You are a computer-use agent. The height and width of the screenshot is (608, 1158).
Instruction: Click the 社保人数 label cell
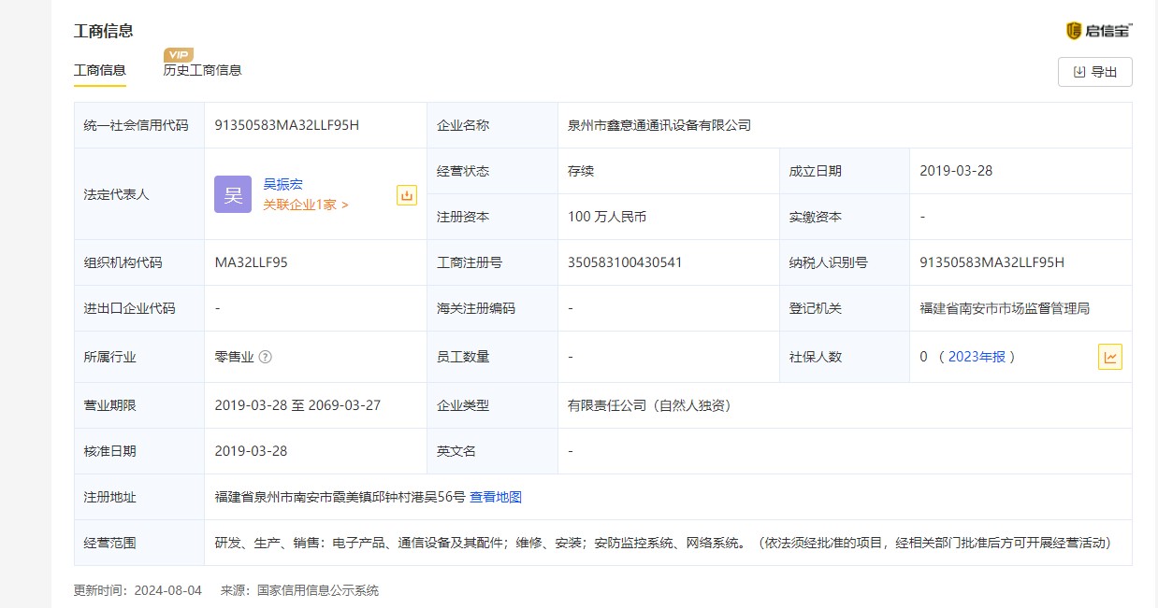(845, 357)
